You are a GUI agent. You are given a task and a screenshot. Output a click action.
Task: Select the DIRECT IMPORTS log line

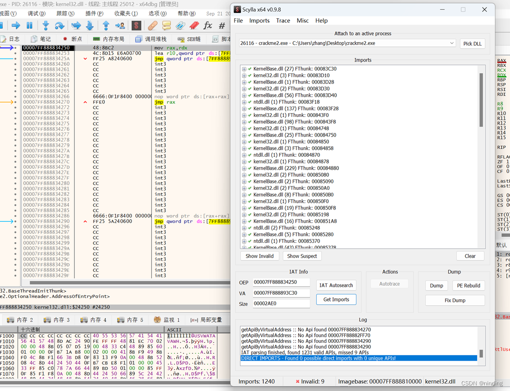[358, 359]
